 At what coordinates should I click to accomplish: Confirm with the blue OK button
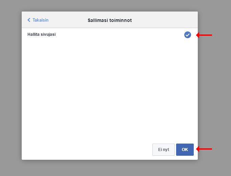click(x=185, y=150)
